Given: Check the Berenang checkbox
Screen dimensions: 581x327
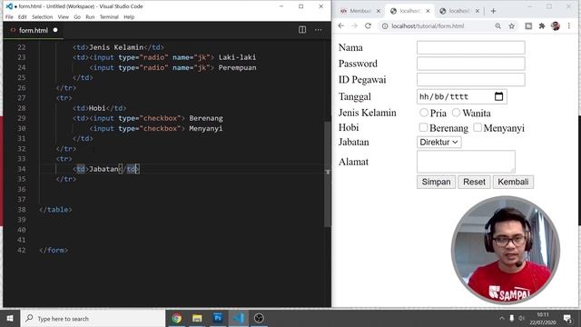Looking at the screenshot, I should (423, 127).
